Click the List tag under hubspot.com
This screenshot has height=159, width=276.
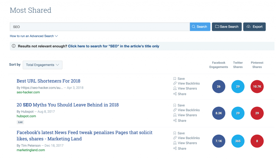20,122
